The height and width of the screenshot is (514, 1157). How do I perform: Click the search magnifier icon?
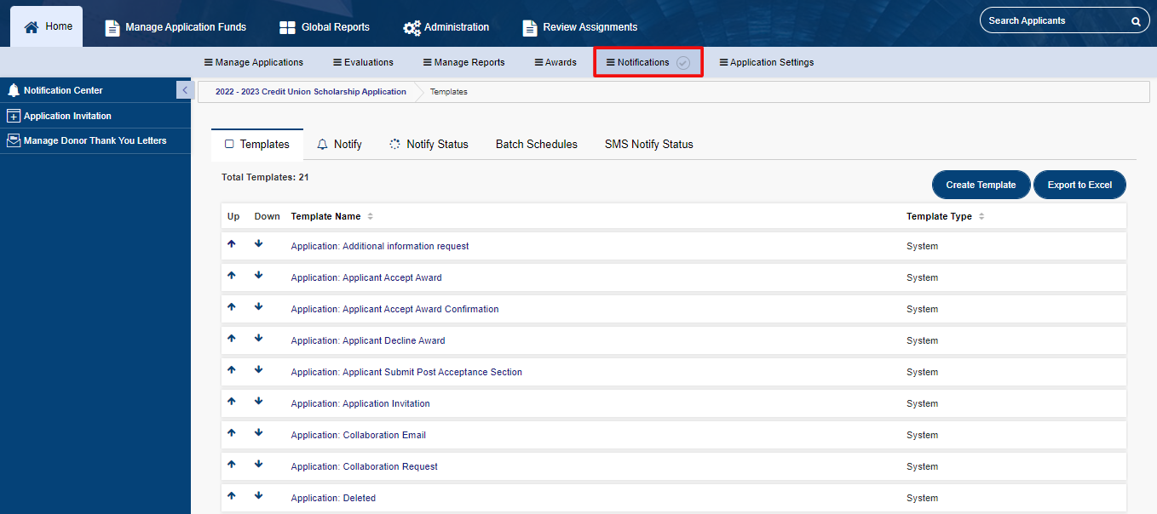[1136, 21]
